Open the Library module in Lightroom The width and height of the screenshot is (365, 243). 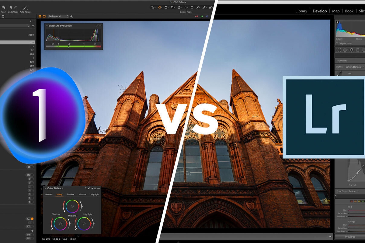[x=301, y=11]
